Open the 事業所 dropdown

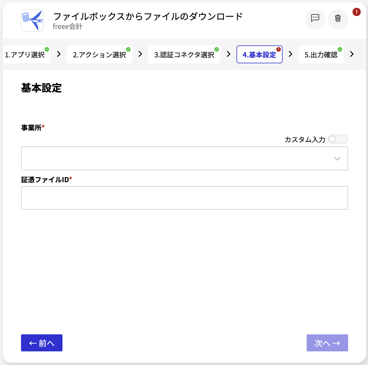coord(185,158)
